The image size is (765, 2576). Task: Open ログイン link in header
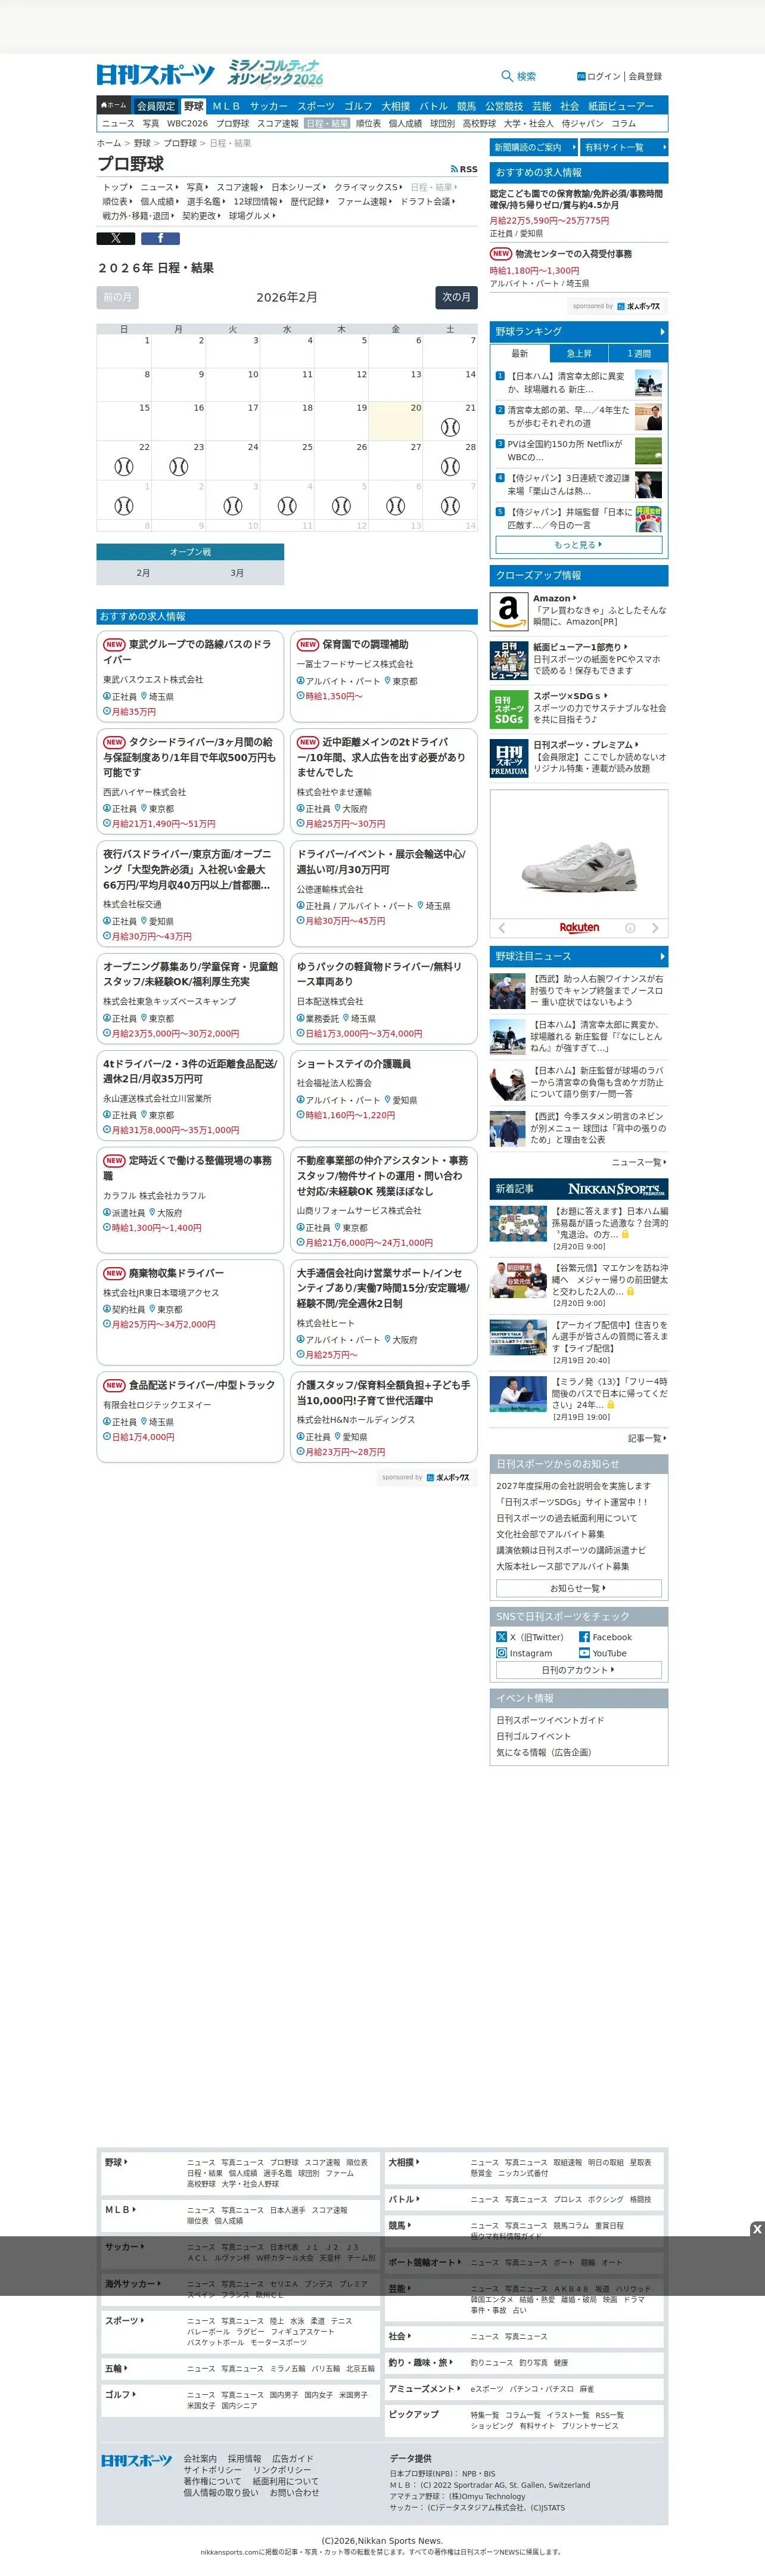click(x=599, y=76)
